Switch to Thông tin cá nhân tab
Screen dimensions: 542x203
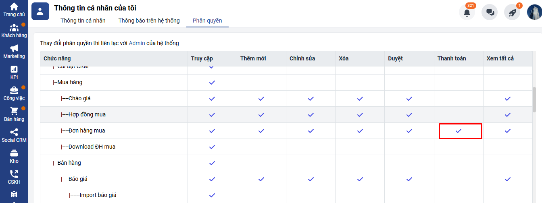pyautogui.click(x=83, y=21)
